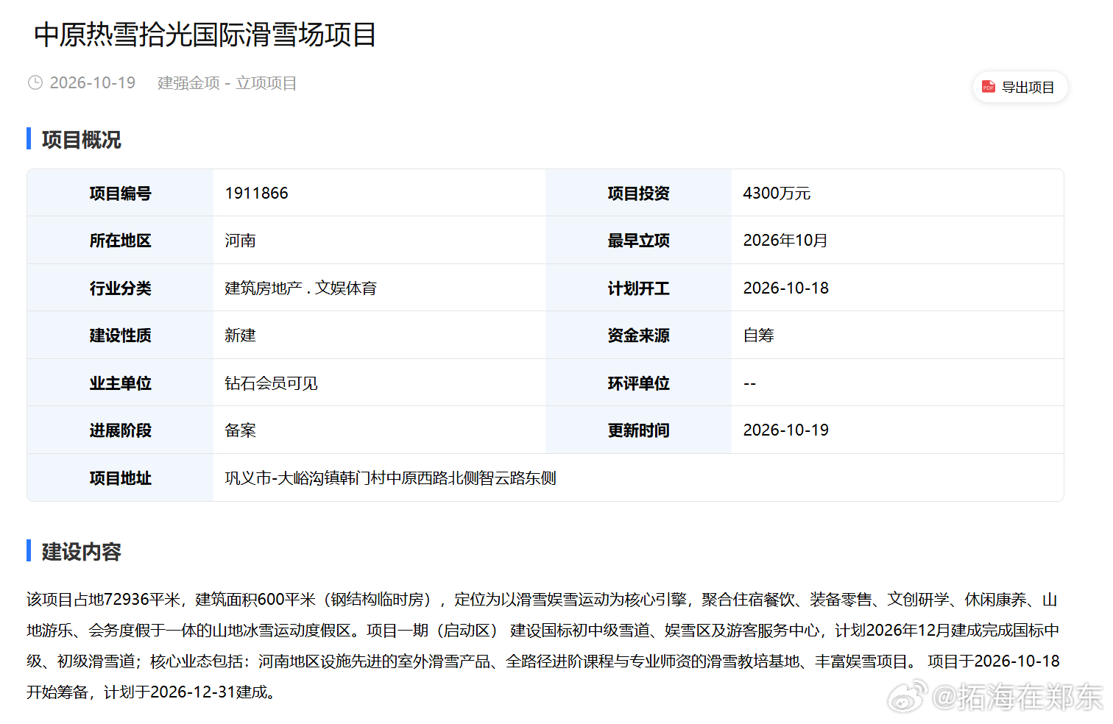Select 2026年10月 in 最早立项 row
This screenshot has height=724, width=1113.
click(785, 241)
